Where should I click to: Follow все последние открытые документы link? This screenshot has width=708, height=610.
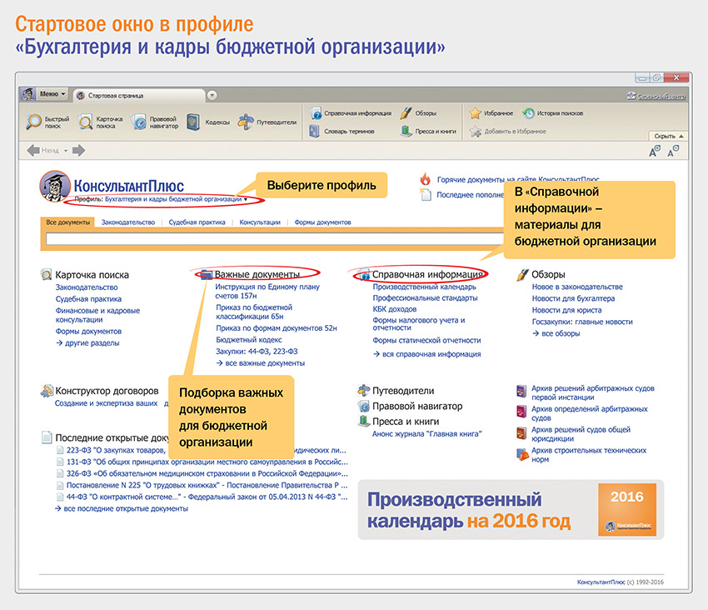[122, 508]
